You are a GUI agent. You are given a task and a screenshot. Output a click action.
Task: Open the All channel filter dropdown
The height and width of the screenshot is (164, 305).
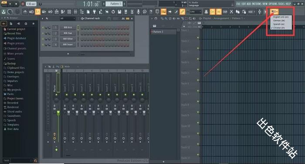click(x=68, y=18)
